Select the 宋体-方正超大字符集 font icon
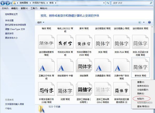The image size is (155, 113). (x=140, y=42)
